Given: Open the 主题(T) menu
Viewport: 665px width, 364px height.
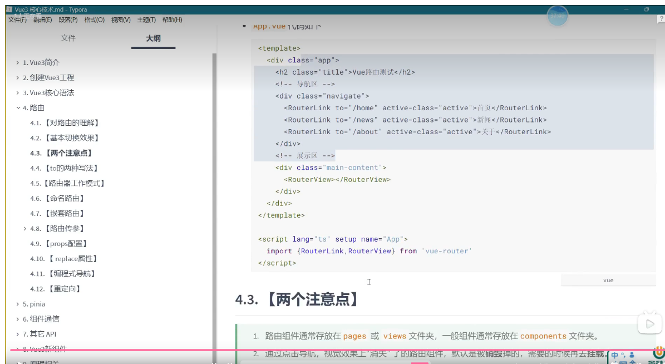Looking at the screenshot, I should (x=146, y=19).
